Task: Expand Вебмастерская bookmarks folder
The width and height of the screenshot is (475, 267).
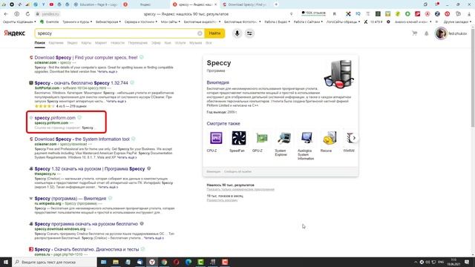Action: pyautogui.click(x=108, y=22)
